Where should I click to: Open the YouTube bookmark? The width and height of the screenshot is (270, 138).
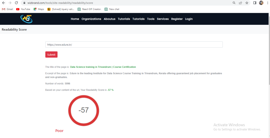[23, 9]
